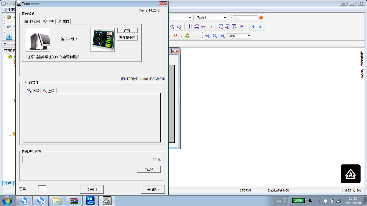Click the blue right arrow navigation icon
367x206 pixels.
click(260, 27)
